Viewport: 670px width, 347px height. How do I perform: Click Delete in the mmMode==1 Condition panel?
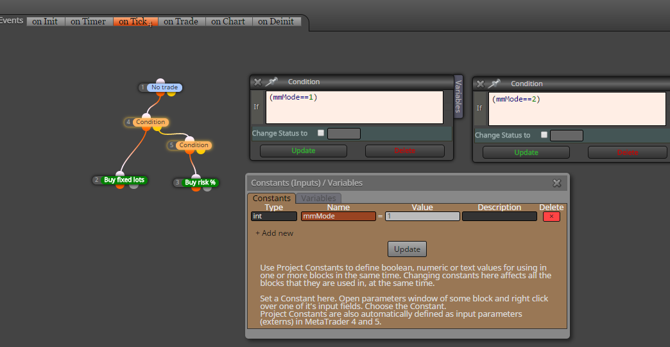tap(405, 151)
